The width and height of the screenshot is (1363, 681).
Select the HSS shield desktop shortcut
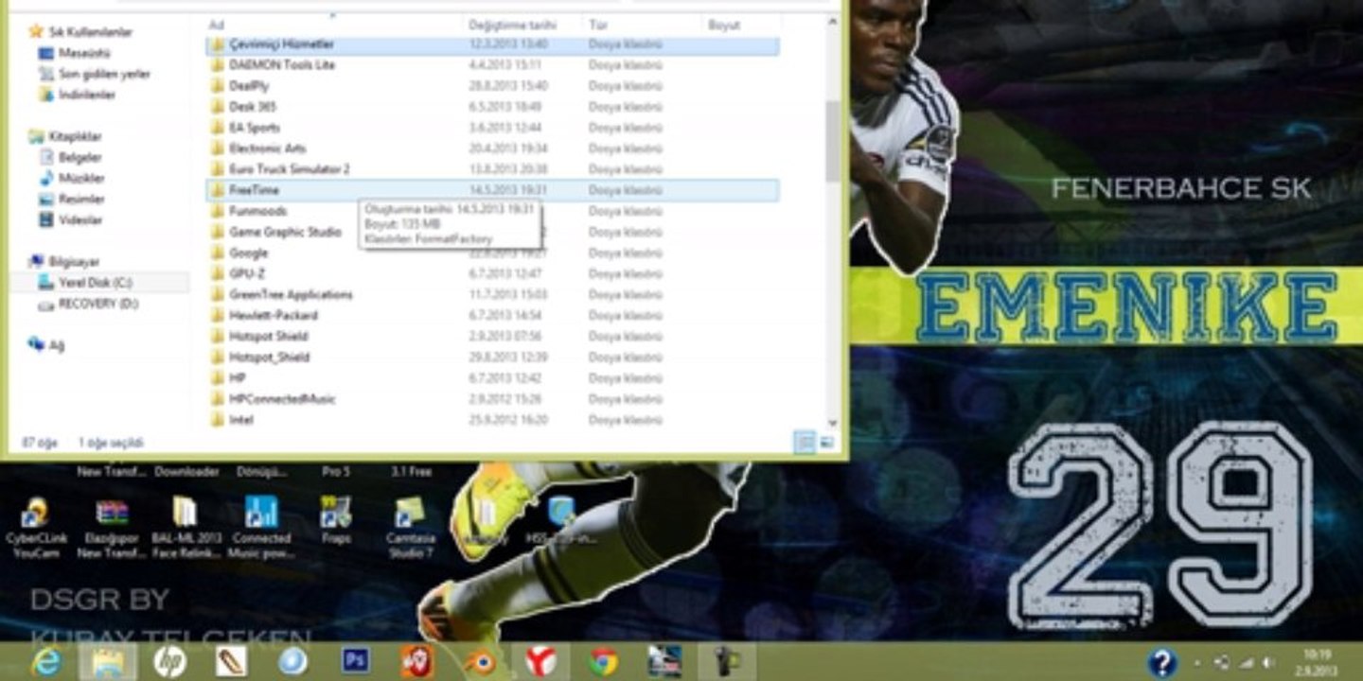point(562,520)
